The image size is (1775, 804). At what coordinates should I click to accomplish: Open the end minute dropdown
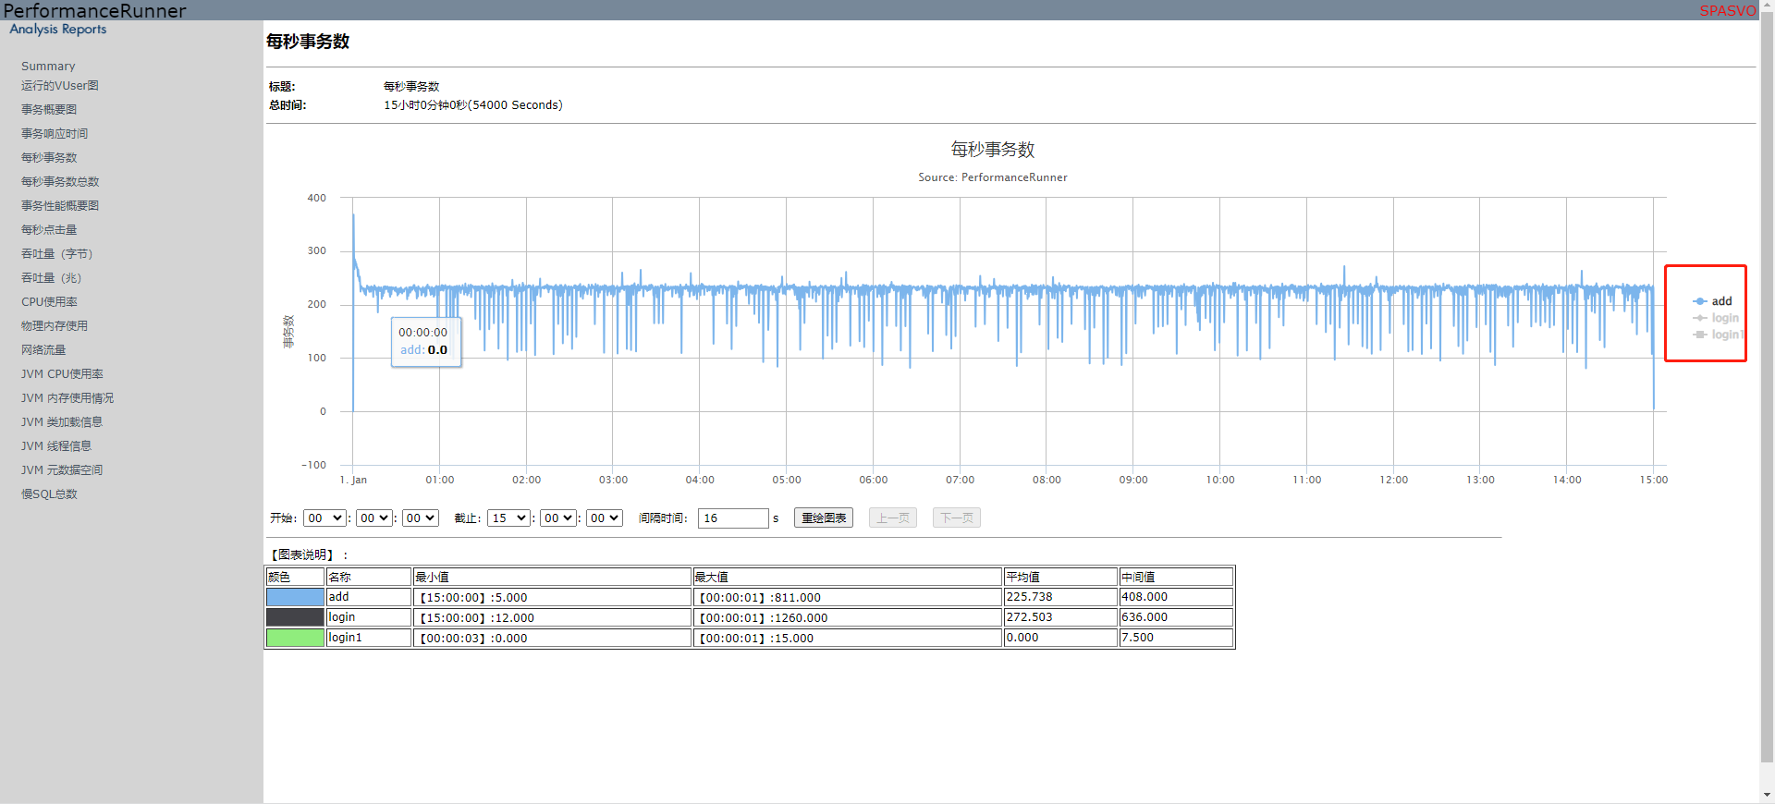click(558, 518)
